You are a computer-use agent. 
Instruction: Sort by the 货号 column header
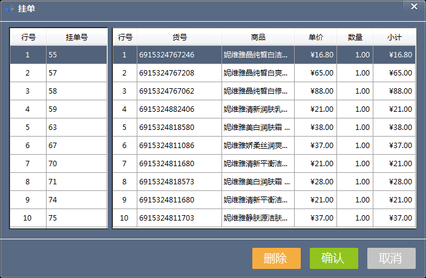(179, 37)
